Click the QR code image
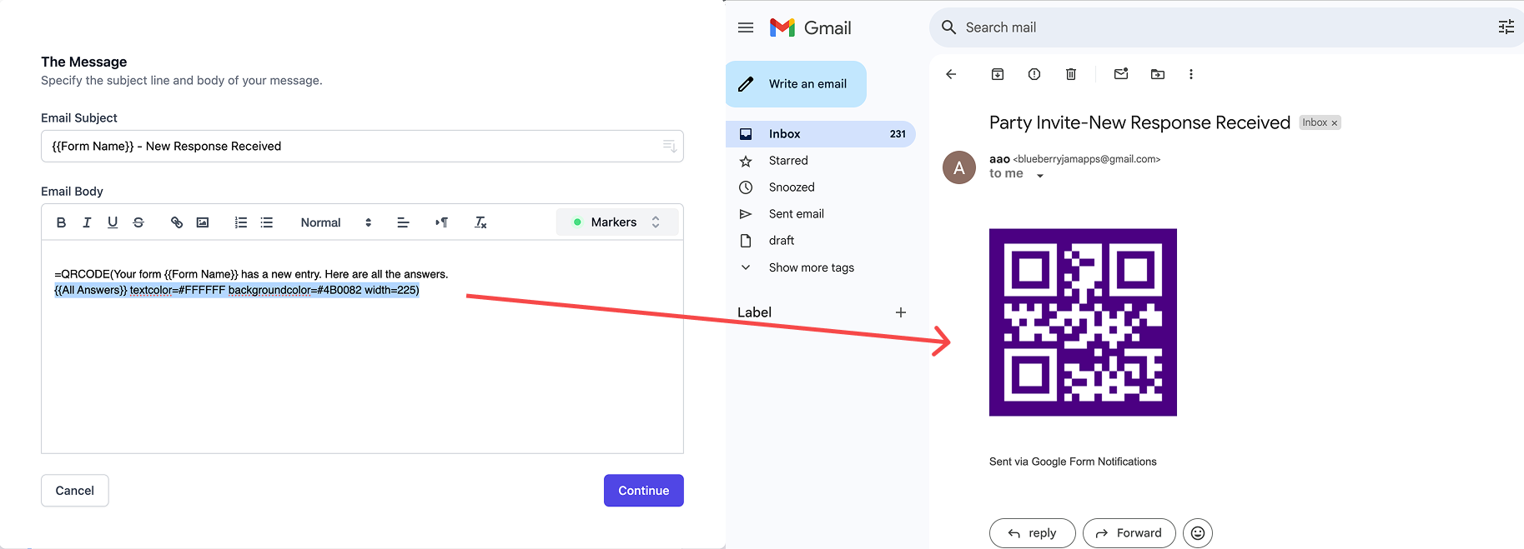1524x549 pixels. 1083,322
